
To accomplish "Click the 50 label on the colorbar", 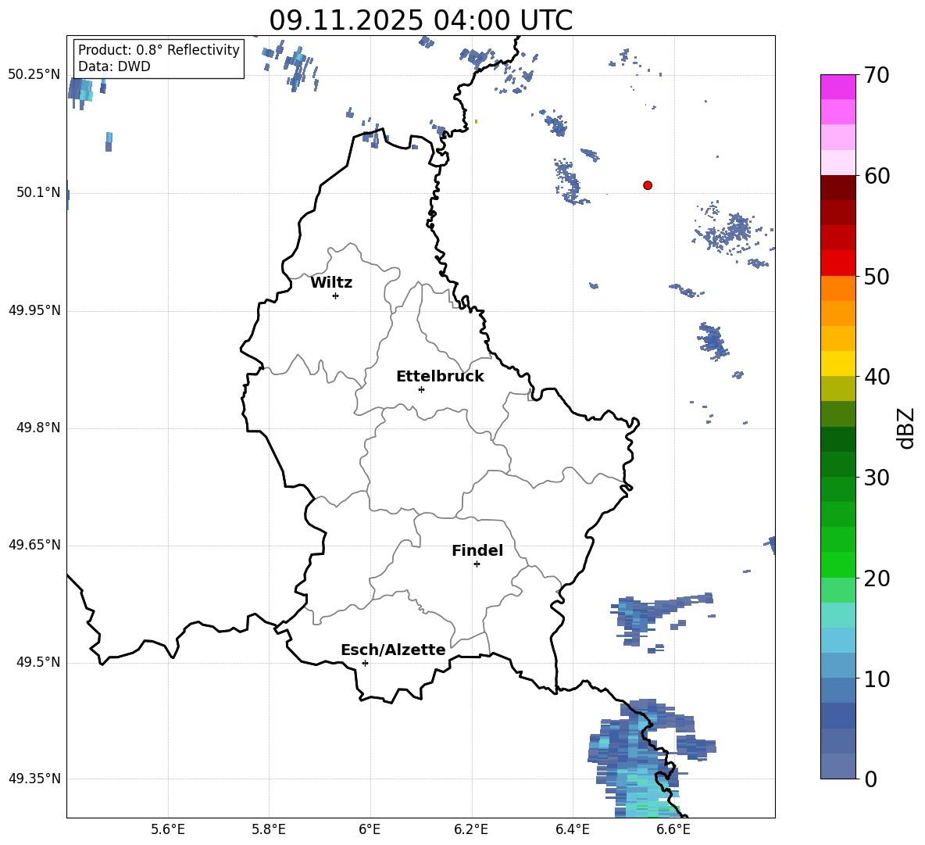I will pyautogui.click(x=877, y=277).
